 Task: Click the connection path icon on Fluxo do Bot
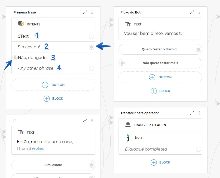click(x=192, y=12)
